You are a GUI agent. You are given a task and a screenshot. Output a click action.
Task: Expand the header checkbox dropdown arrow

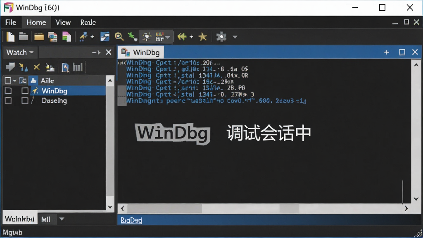(14, 81)
